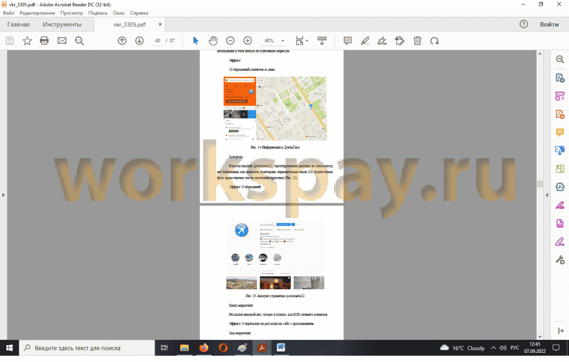Open the scan and compress tool in the right panel

[x=560, y=187]
